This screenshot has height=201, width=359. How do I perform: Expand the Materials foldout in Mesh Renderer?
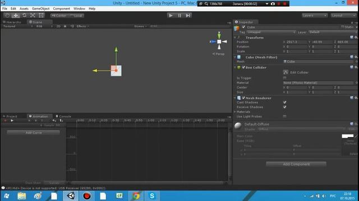point(235,112)
